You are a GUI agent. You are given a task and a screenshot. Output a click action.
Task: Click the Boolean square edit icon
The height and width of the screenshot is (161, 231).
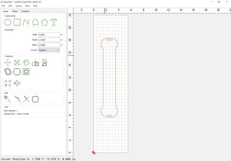[x=35, y=99]
